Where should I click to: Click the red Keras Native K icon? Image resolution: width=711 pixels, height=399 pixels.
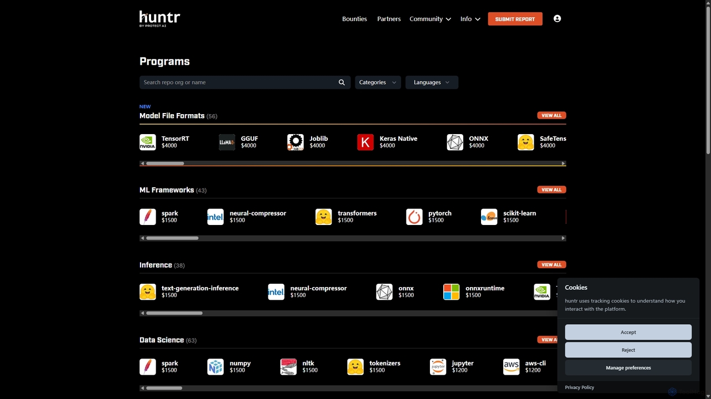point(365,142)
